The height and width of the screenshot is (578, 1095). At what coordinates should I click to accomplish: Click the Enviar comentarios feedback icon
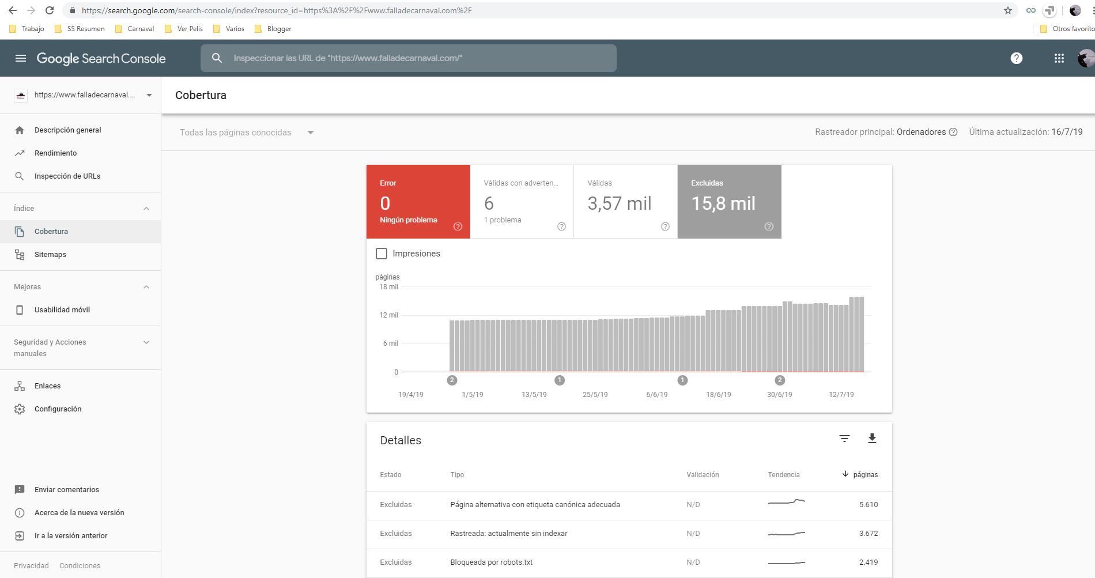pyautogui.click(x=20, y=490)
